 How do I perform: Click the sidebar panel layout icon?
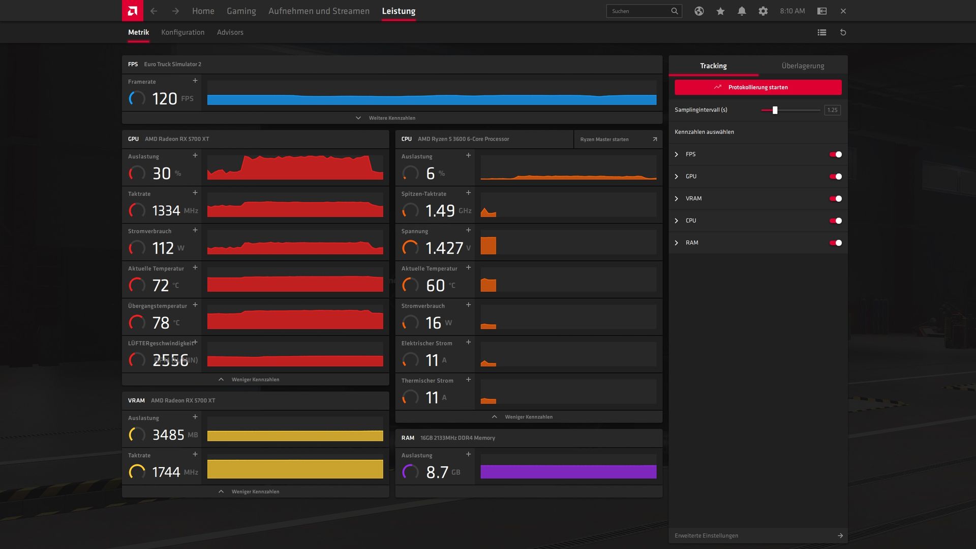[821, 11]
